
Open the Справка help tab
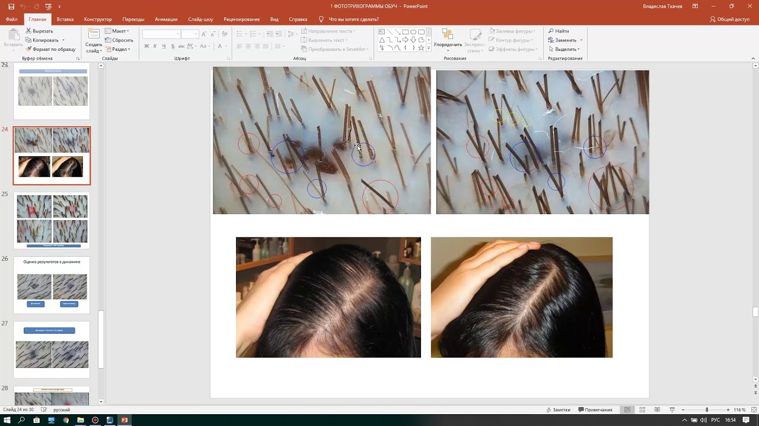(x=298, y=19)
